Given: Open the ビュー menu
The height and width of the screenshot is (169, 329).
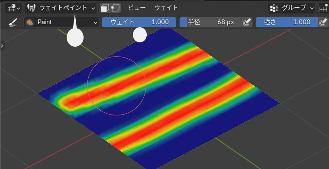Looking at the screenshot, I should 137,8.
